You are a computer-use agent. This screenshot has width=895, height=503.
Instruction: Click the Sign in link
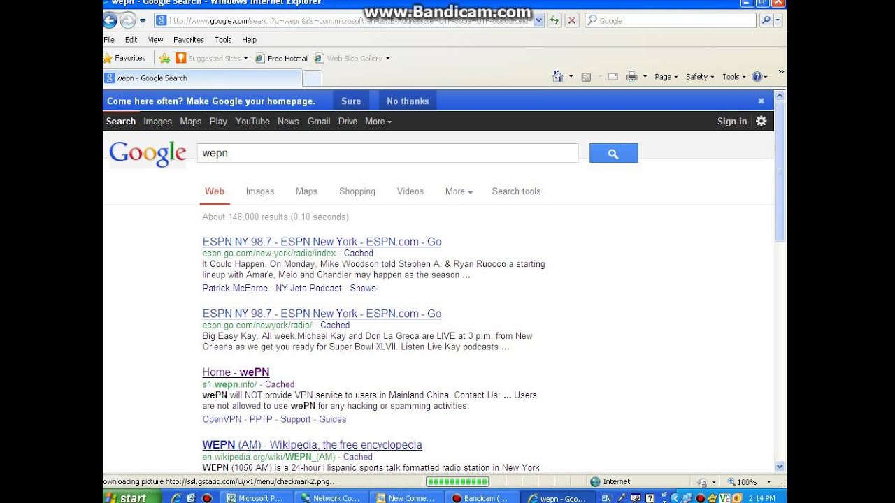click(x=732, y=122)
